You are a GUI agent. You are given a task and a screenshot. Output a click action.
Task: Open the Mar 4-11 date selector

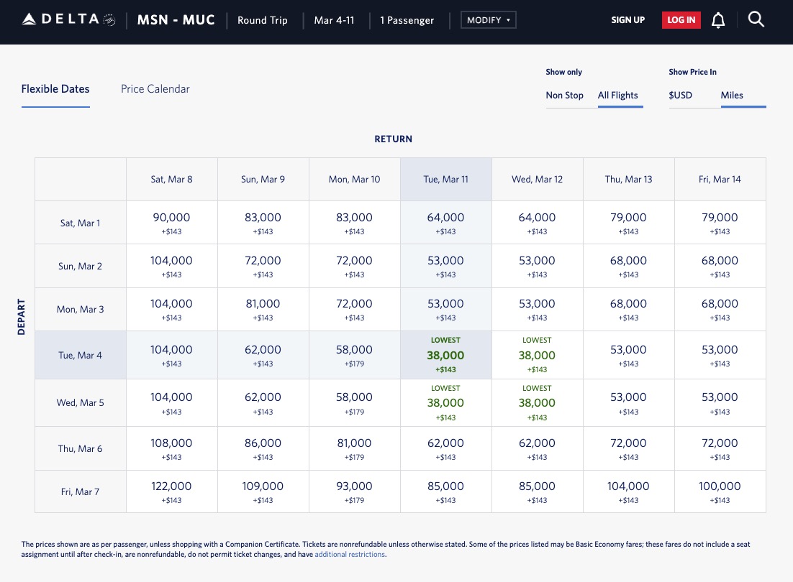334,20
